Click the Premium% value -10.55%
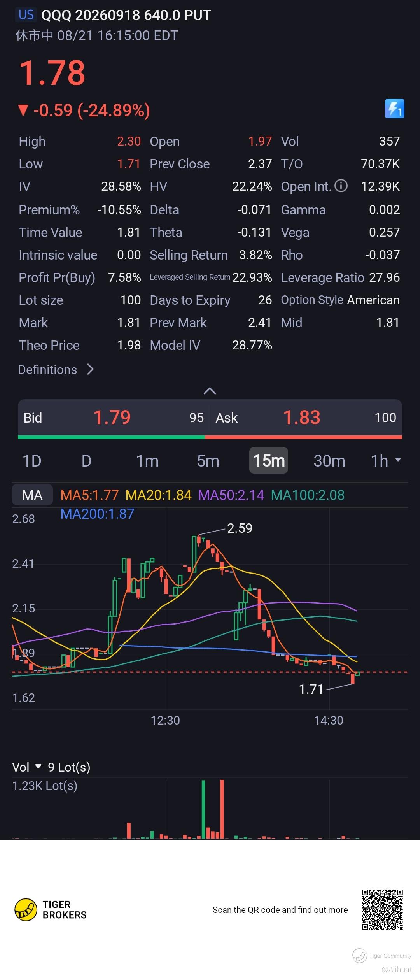The width and height of the screenshot is (420, 979). coord(119,209)
